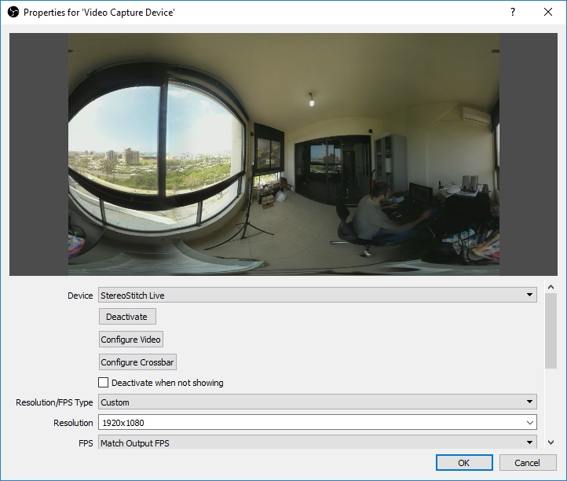Open Configure Crossbar settings
567x481 pixels.
(137, 362)
